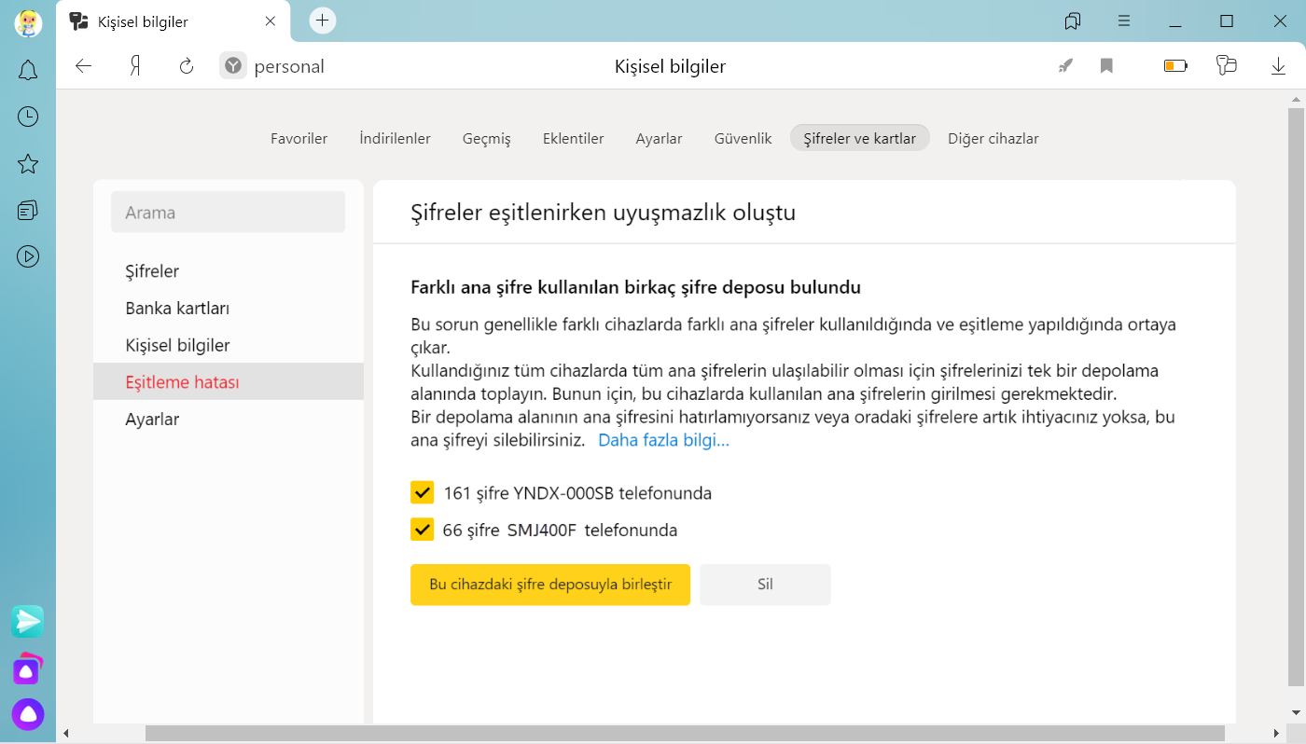The image size is (1306, 744).
Task: Uncheck 161 şifre YNDX-000SB checkbox
Action: click(x=423, y=492)
